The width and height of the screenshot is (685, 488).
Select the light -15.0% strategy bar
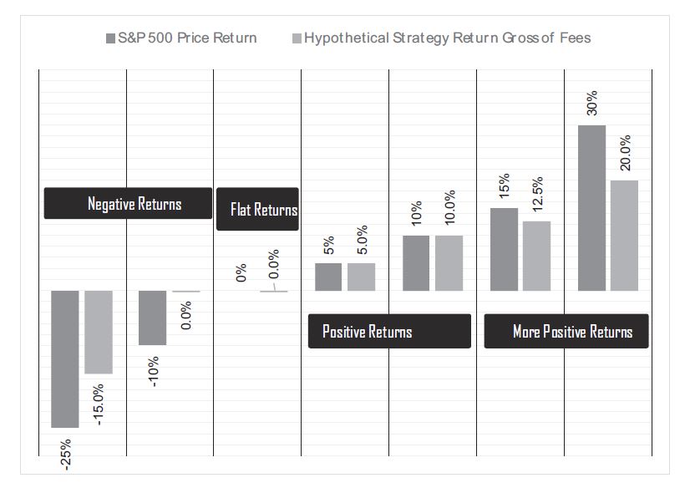(98, 332)
